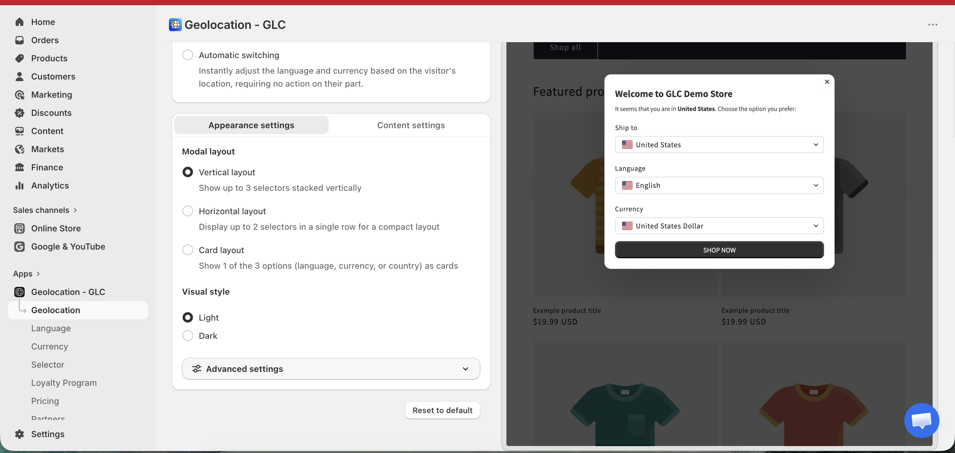955x453 pixels.
Task: Click the Analytics bar chart icon
Action: point(19,185)
